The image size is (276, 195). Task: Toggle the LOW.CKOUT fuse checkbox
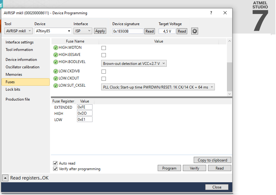coord(104,79)
